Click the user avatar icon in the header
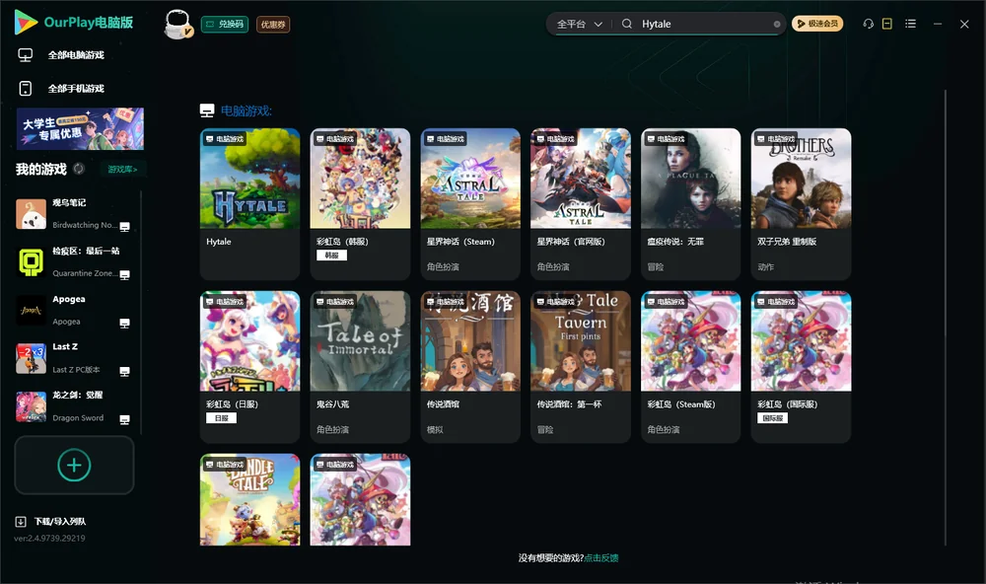The height and width of the screenshot is (584, 986). 177,24
